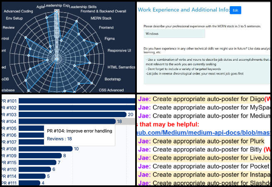Screen dimensions: 272x187
Task: Click the 'PR #106' axis label
Action: [9, 135]
